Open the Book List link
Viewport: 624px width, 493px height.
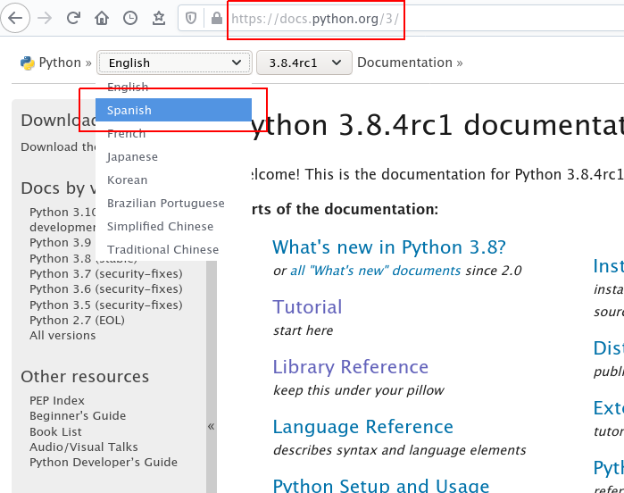pos(55,431)
